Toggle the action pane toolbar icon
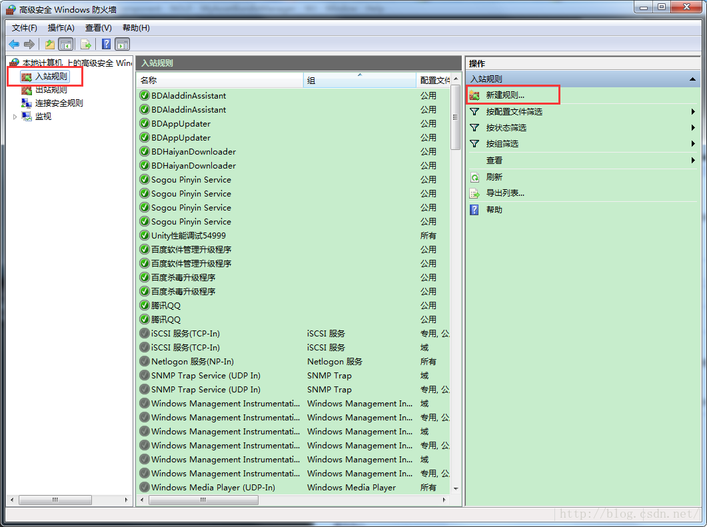Image resolution: width=707 pixels, height=527 pixels. (123, 44)
